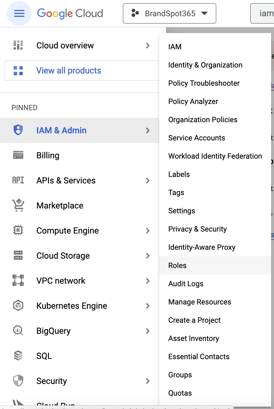Expand the IAM & Admin submenu chevron
The width and height of the screenshot is (274, 409).
click(x=148, y=130)
